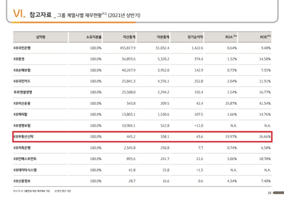
Task: Select the '자본총계' column header
Action: 163,37
